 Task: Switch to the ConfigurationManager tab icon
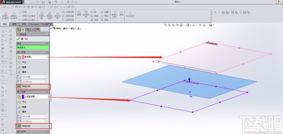[28, 30]
